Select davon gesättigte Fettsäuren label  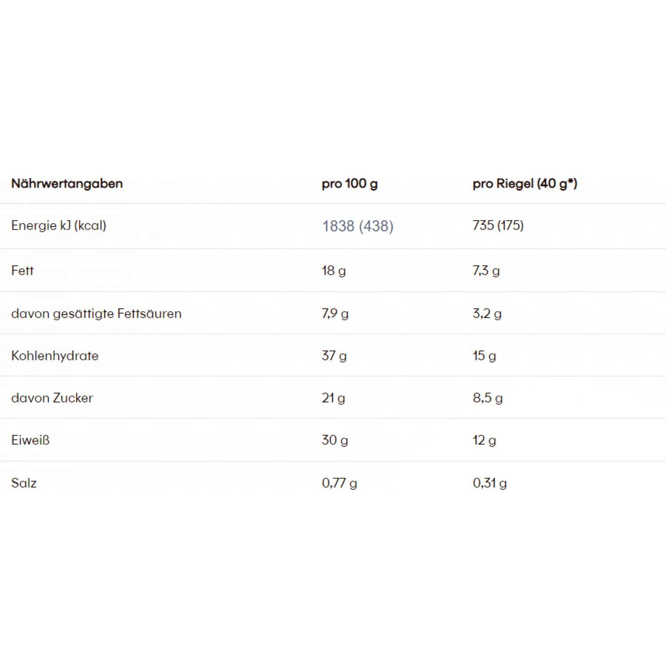tap(96, 313)
